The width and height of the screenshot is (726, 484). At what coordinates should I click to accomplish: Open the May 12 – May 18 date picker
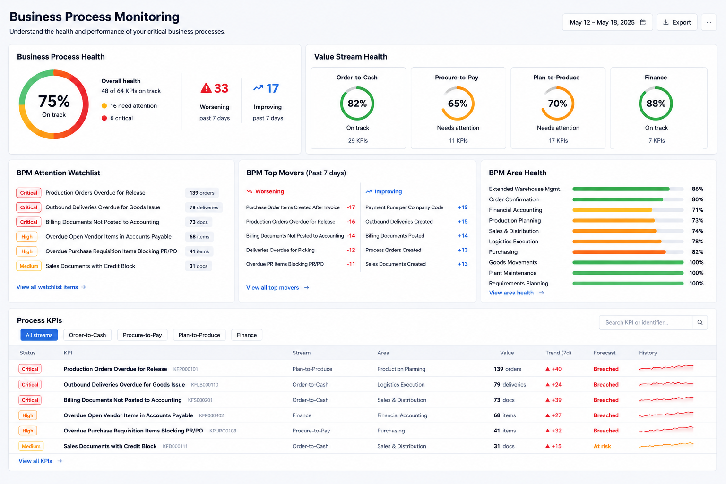click(x=607, y=22)
